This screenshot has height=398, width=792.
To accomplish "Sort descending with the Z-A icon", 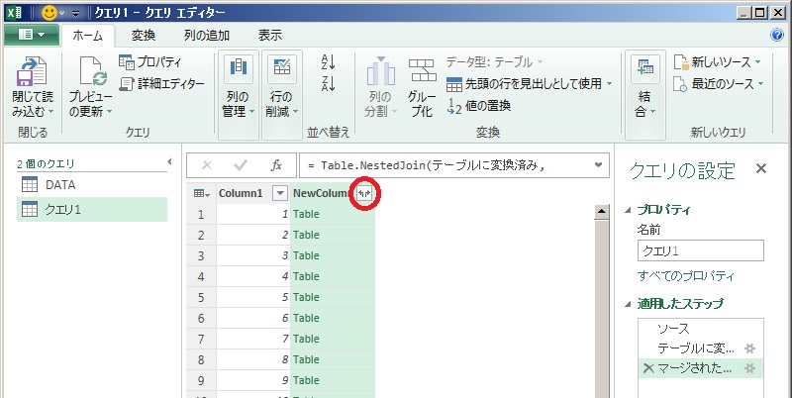I will point(329,84).
